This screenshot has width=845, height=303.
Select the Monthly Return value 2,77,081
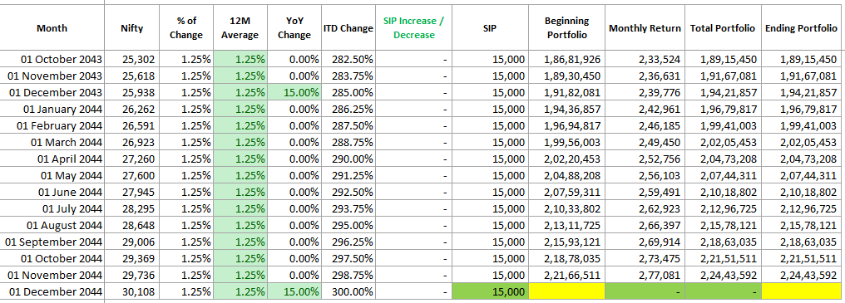[x=645, y=275]
